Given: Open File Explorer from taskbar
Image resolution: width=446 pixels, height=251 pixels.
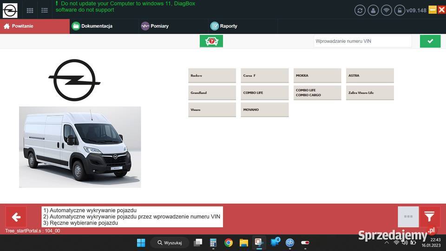Looking at the screenshot, I should point(244,243).
